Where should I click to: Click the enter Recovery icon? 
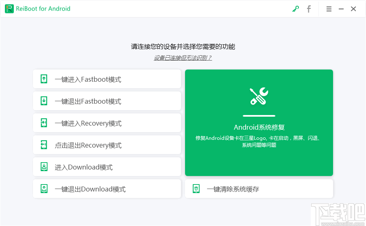coord(44,123)
